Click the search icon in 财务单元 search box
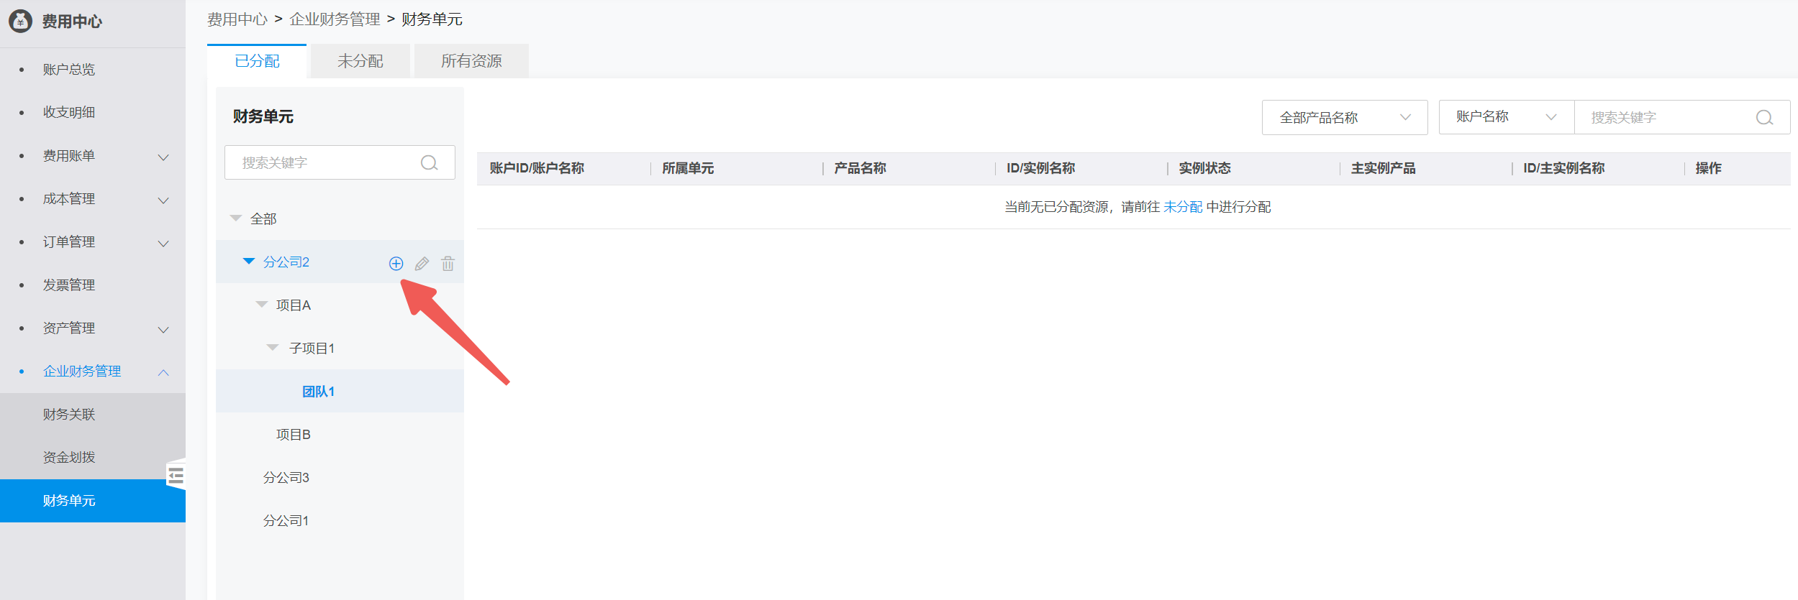This screenshot has height=600, width=1798. [x=429, y=163]
